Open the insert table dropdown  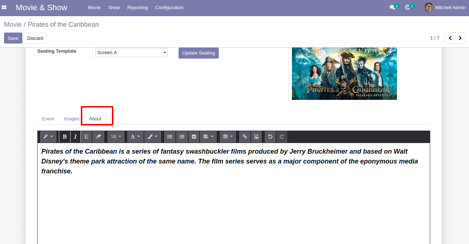[x=228, y=136]
